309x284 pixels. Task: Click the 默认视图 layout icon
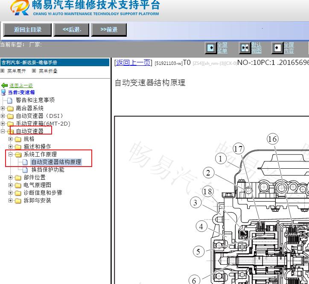pyautogui.click(x=245, y=48)
